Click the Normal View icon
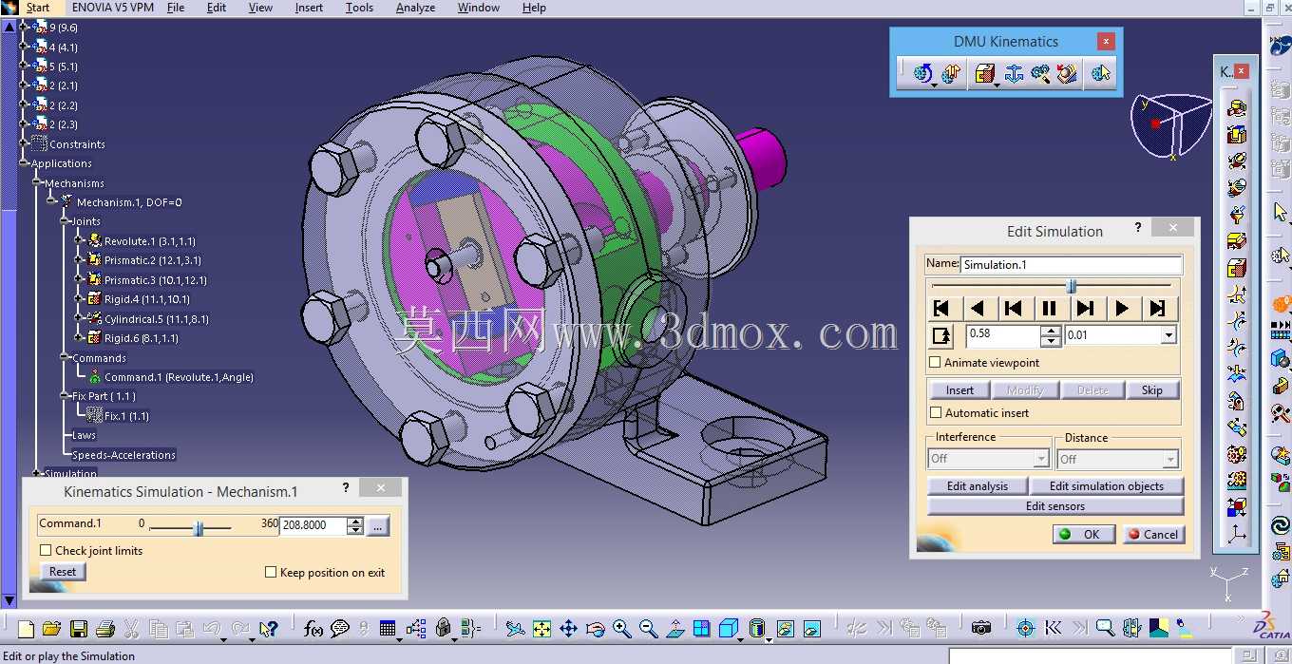The width and height of the screenshot is (1292, 664). click(674, 628)
